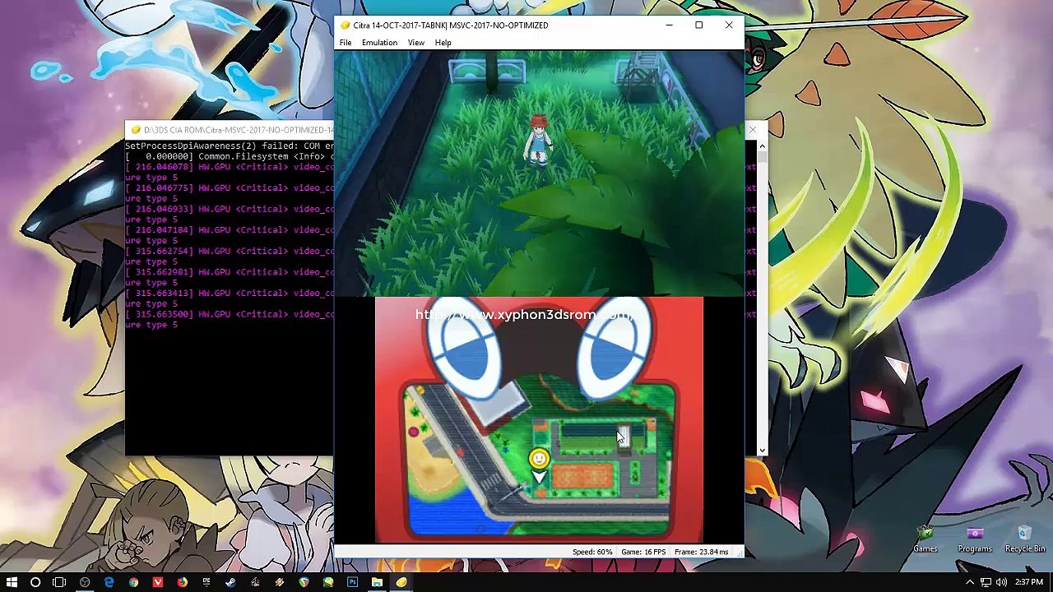The height and width of the screenshot is (592, 1053).
Task: Click the "Common.Filesystem <Info>" console line
Action: pyautogui.click(x=230, y=156)
